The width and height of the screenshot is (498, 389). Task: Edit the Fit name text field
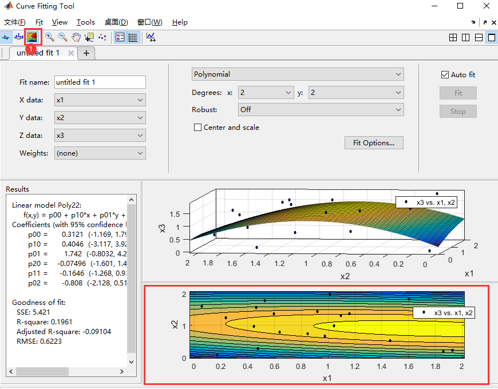tap(100, 82)
